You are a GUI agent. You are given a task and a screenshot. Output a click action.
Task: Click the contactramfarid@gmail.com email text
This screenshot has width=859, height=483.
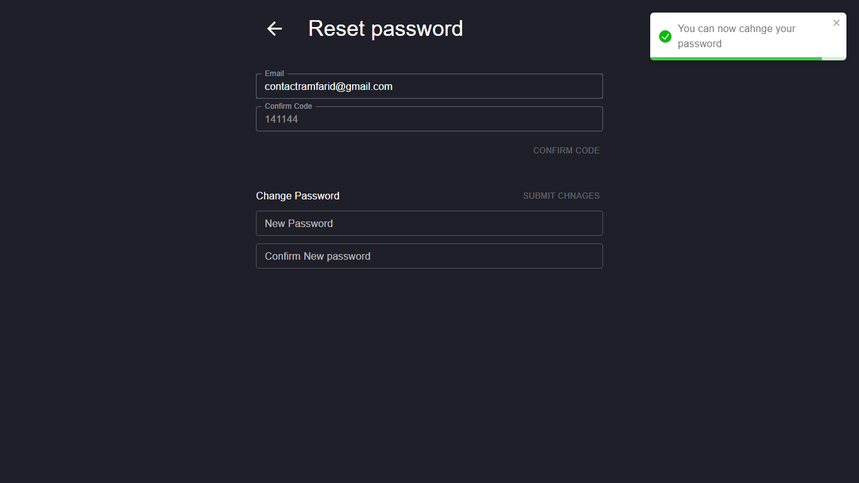tap(328, 87)
